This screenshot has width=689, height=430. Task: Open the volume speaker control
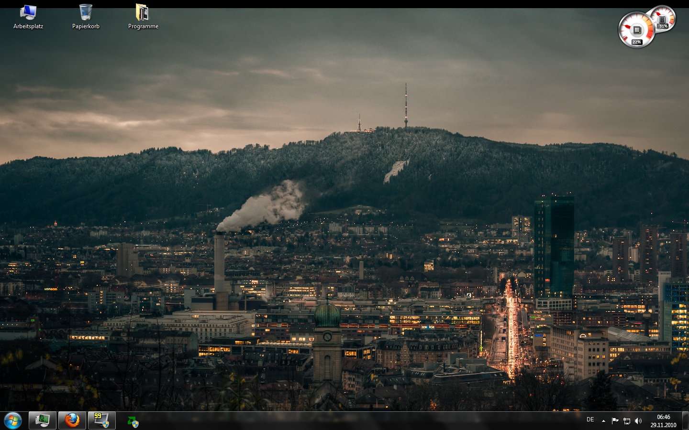point(638,421)
